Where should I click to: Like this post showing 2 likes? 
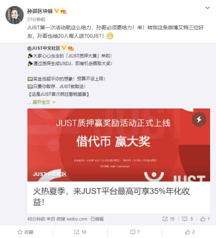[190, 232]
